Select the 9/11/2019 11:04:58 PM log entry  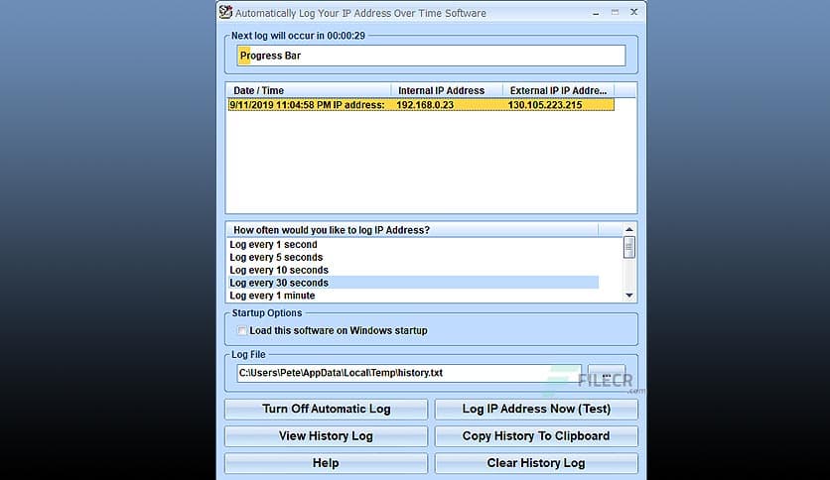tap(421, 105)
